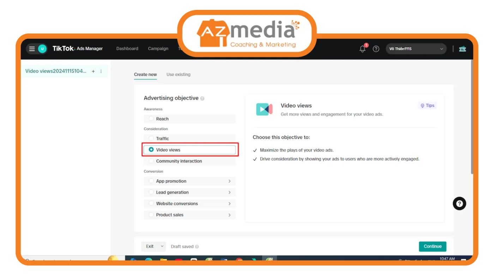The image size is (494, 278).
Task: Expand the Website conversions chevron
Action: 229,204
